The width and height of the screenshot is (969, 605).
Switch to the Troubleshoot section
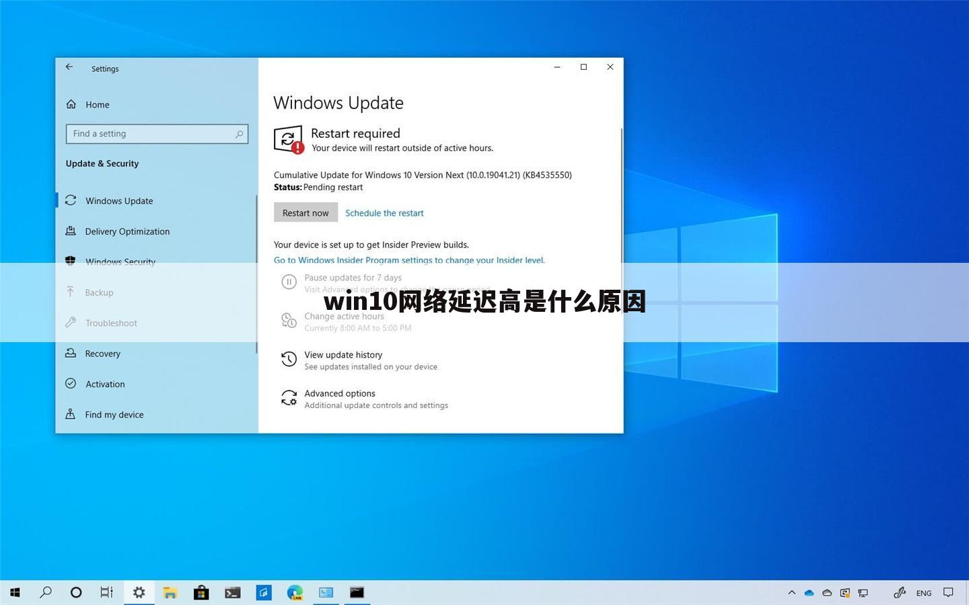click(110, 323)
